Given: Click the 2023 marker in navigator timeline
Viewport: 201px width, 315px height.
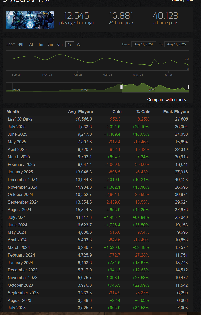Looking at the screenshot, I should (x=16, y=90).
